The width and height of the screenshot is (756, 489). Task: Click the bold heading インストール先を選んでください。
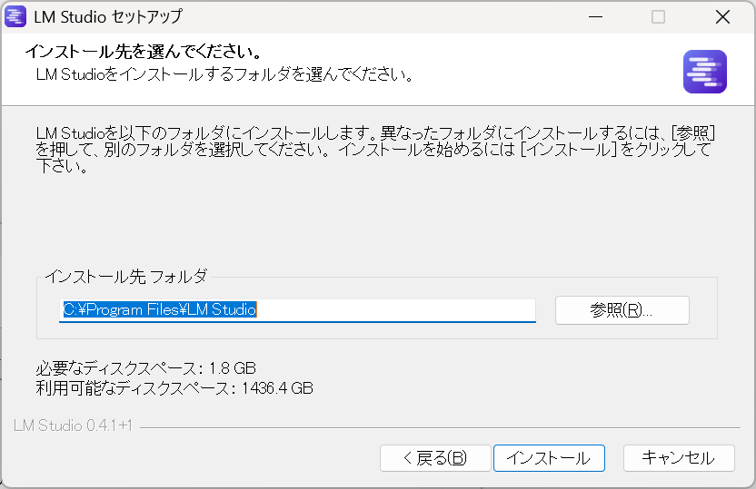pyautogui.click(x=144, y=51)
